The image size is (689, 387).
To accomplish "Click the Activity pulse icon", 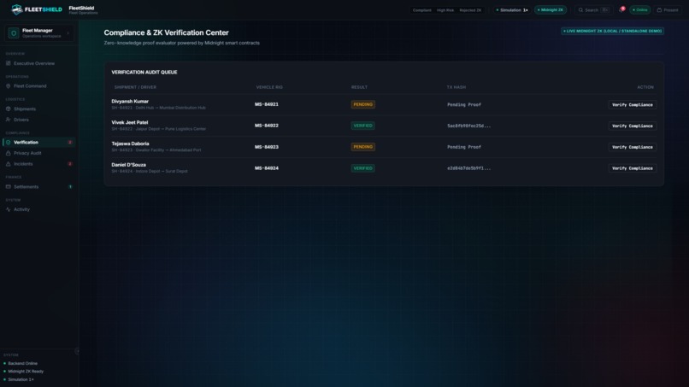I will [8, 209].
